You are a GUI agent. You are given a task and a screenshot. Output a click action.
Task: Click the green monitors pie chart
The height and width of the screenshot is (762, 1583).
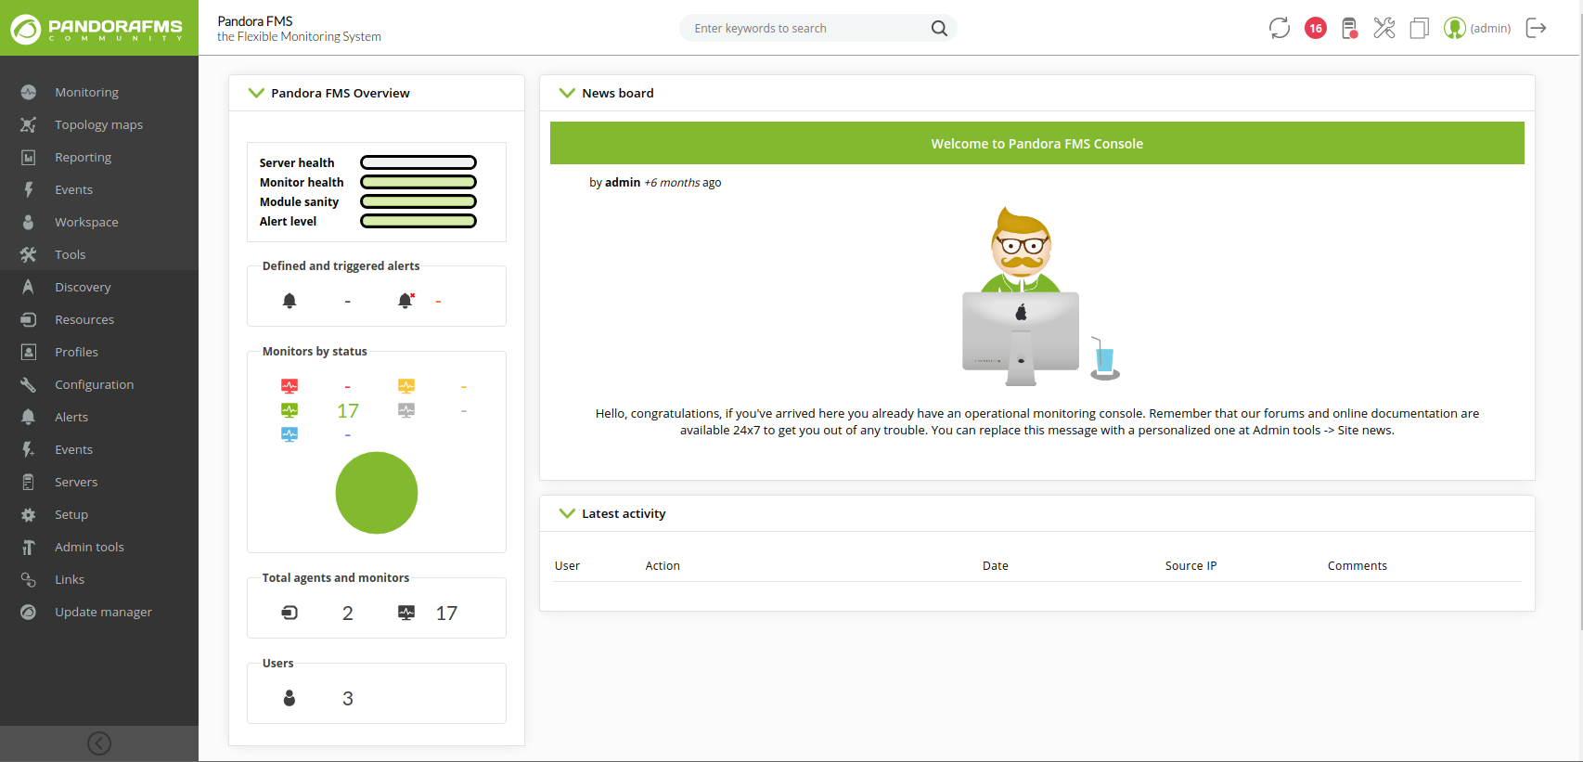click(x=377, y=493)
